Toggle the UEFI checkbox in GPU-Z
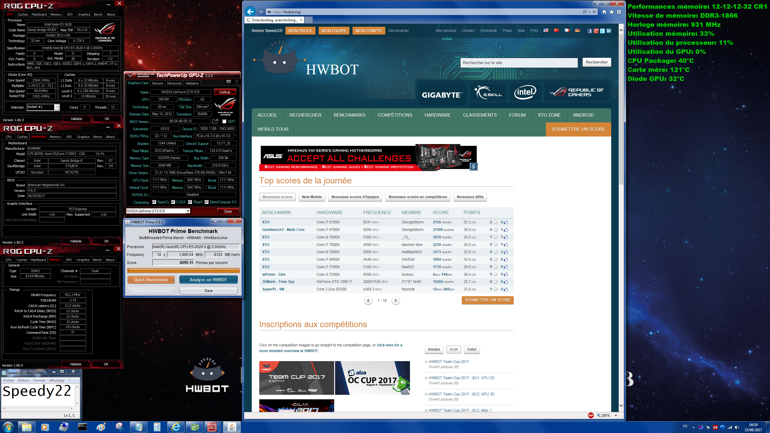 tap(224, 121)
